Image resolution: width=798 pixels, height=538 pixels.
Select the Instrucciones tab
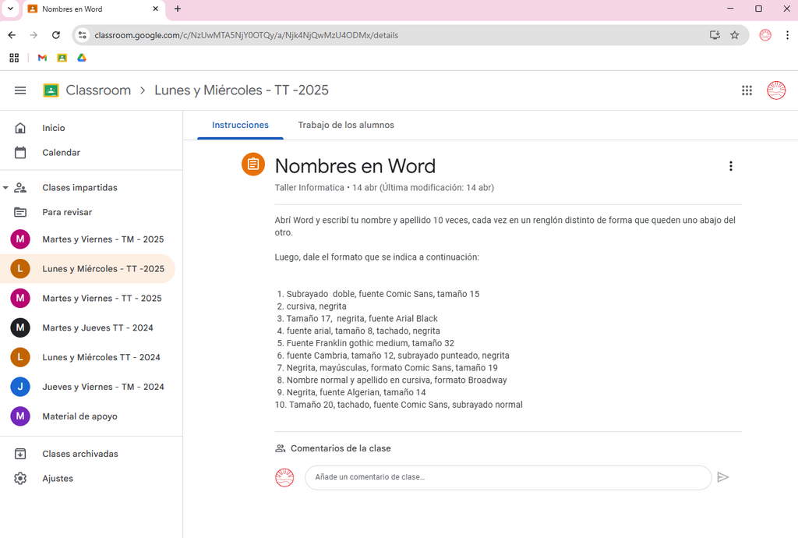[x=240, y=126]
